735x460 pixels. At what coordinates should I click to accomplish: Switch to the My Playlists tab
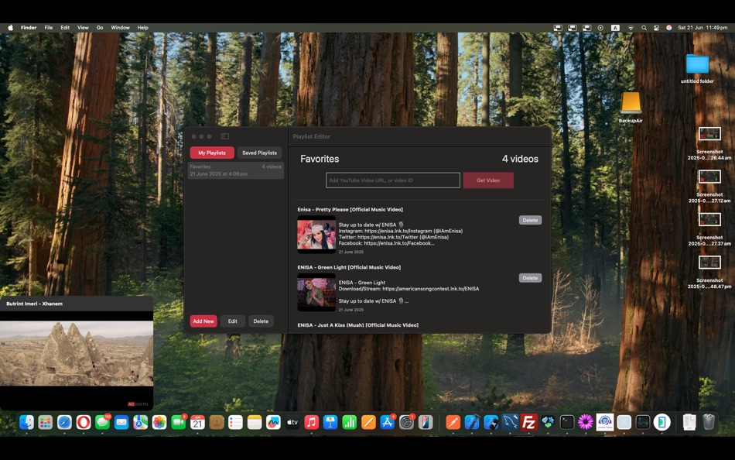211,153
